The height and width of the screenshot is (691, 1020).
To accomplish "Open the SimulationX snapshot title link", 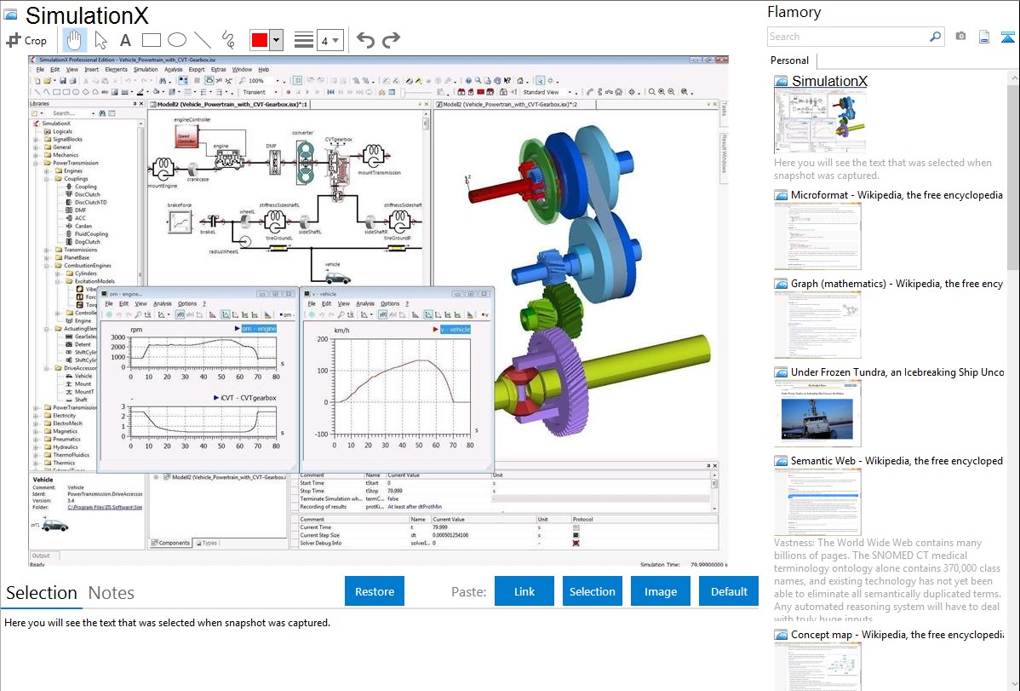I will pyautogui.click(x=829, y=82).
